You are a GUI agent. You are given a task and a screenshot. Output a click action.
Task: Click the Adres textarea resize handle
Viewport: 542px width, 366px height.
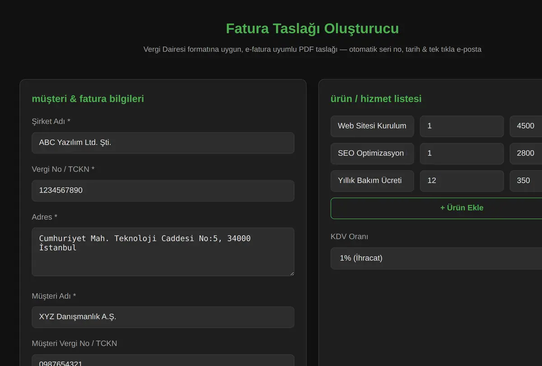tap(291, 273)
